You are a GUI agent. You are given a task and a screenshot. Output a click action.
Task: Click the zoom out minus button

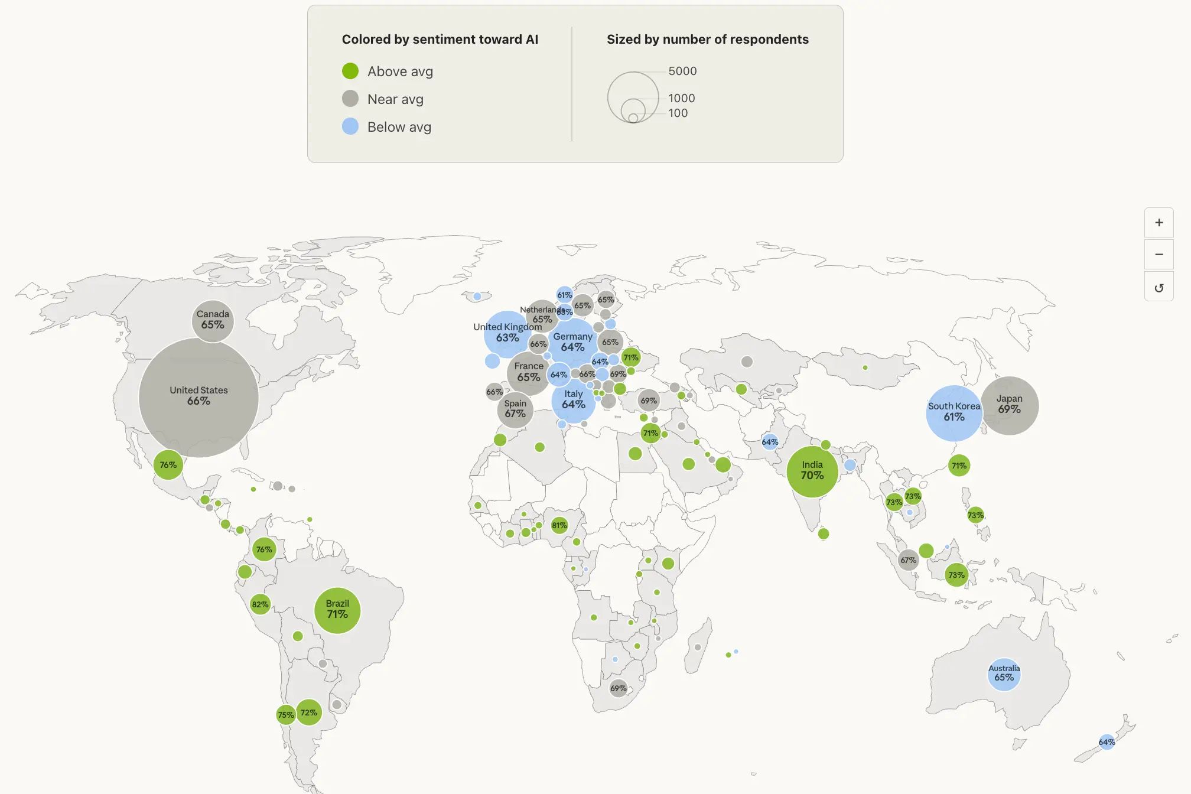pos(1159,255)
